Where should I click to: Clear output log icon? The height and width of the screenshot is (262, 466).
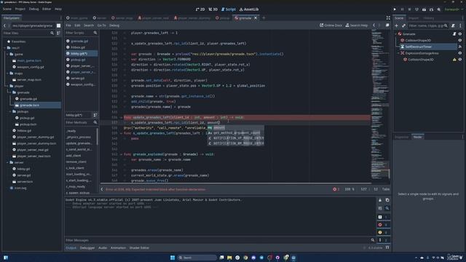pyautogui.click(x=380, y=200)
